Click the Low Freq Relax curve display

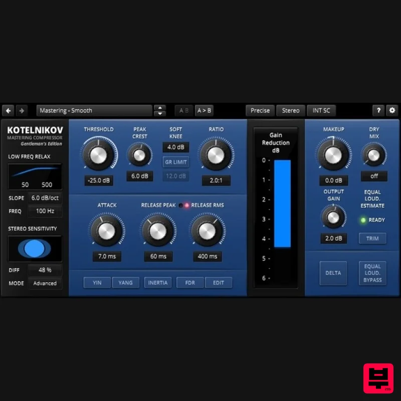(x=35, y=176)
